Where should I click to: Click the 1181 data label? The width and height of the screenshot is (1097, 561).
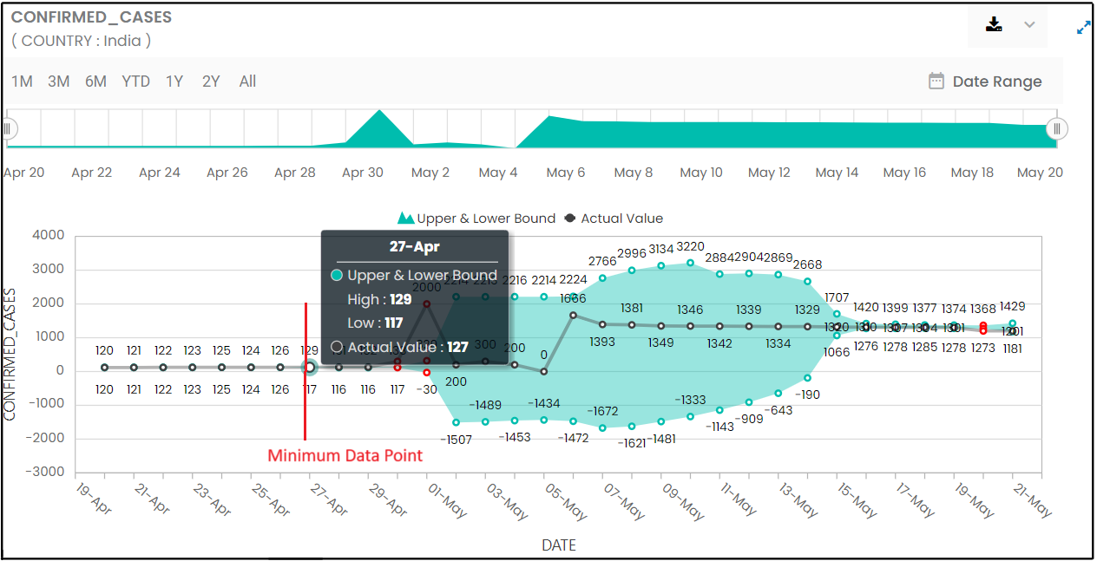tap(1013, 349)
